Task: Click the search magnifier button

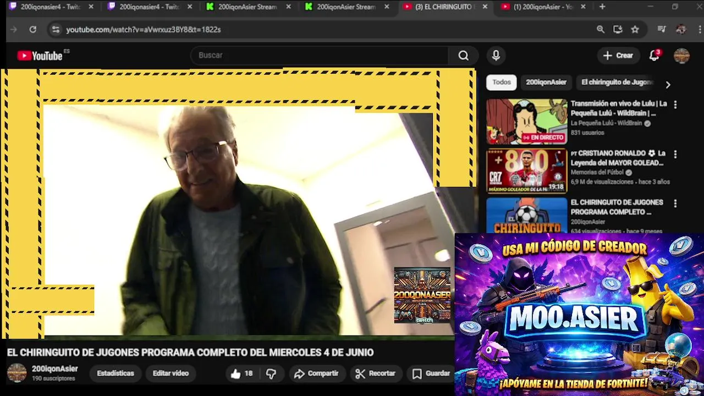Action: point(464,56)
